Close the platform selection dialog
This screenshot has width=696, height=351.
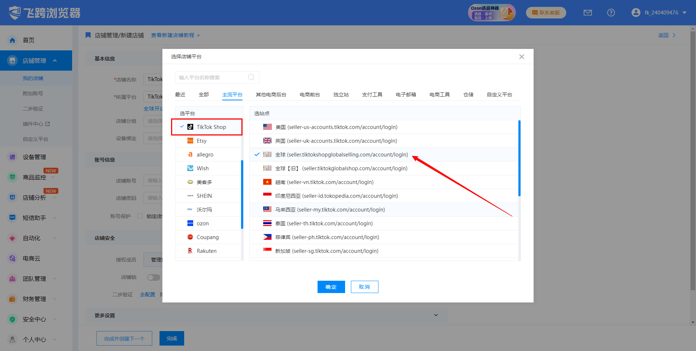(521, 57)
